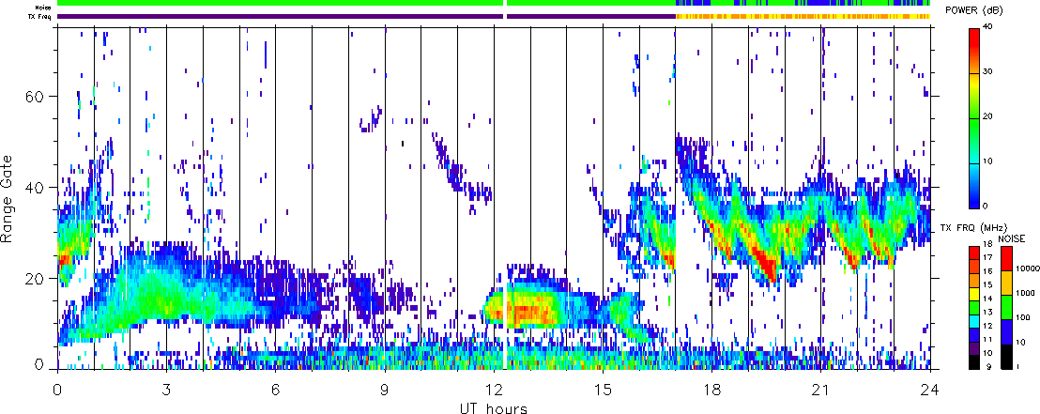Pick the cyan swatch in TX FRQ legend
Viewport: 1040px width, 414px height.
tap(976, 321)
